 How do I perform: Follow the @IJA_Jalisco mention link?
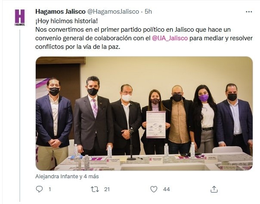(x=170, y=38)
